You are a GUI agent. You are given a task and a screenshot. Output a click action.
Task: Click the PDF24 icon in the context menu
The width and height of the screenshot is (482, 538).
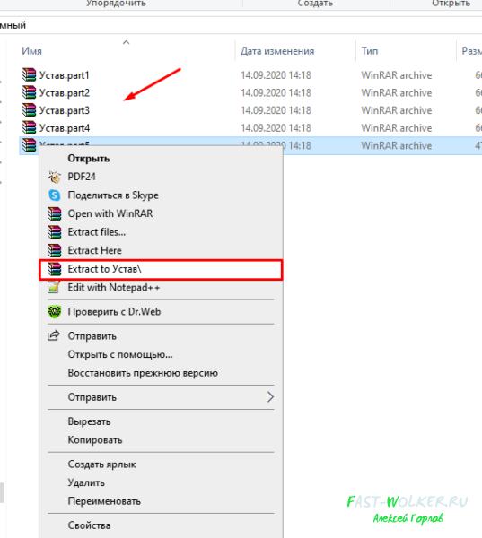point(54,177)
